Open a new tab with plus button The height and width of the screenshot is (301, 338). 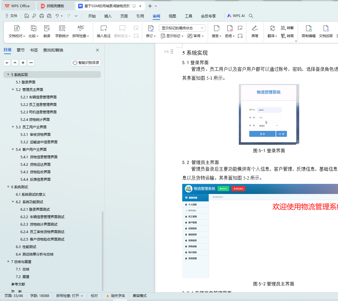(150, 6)
